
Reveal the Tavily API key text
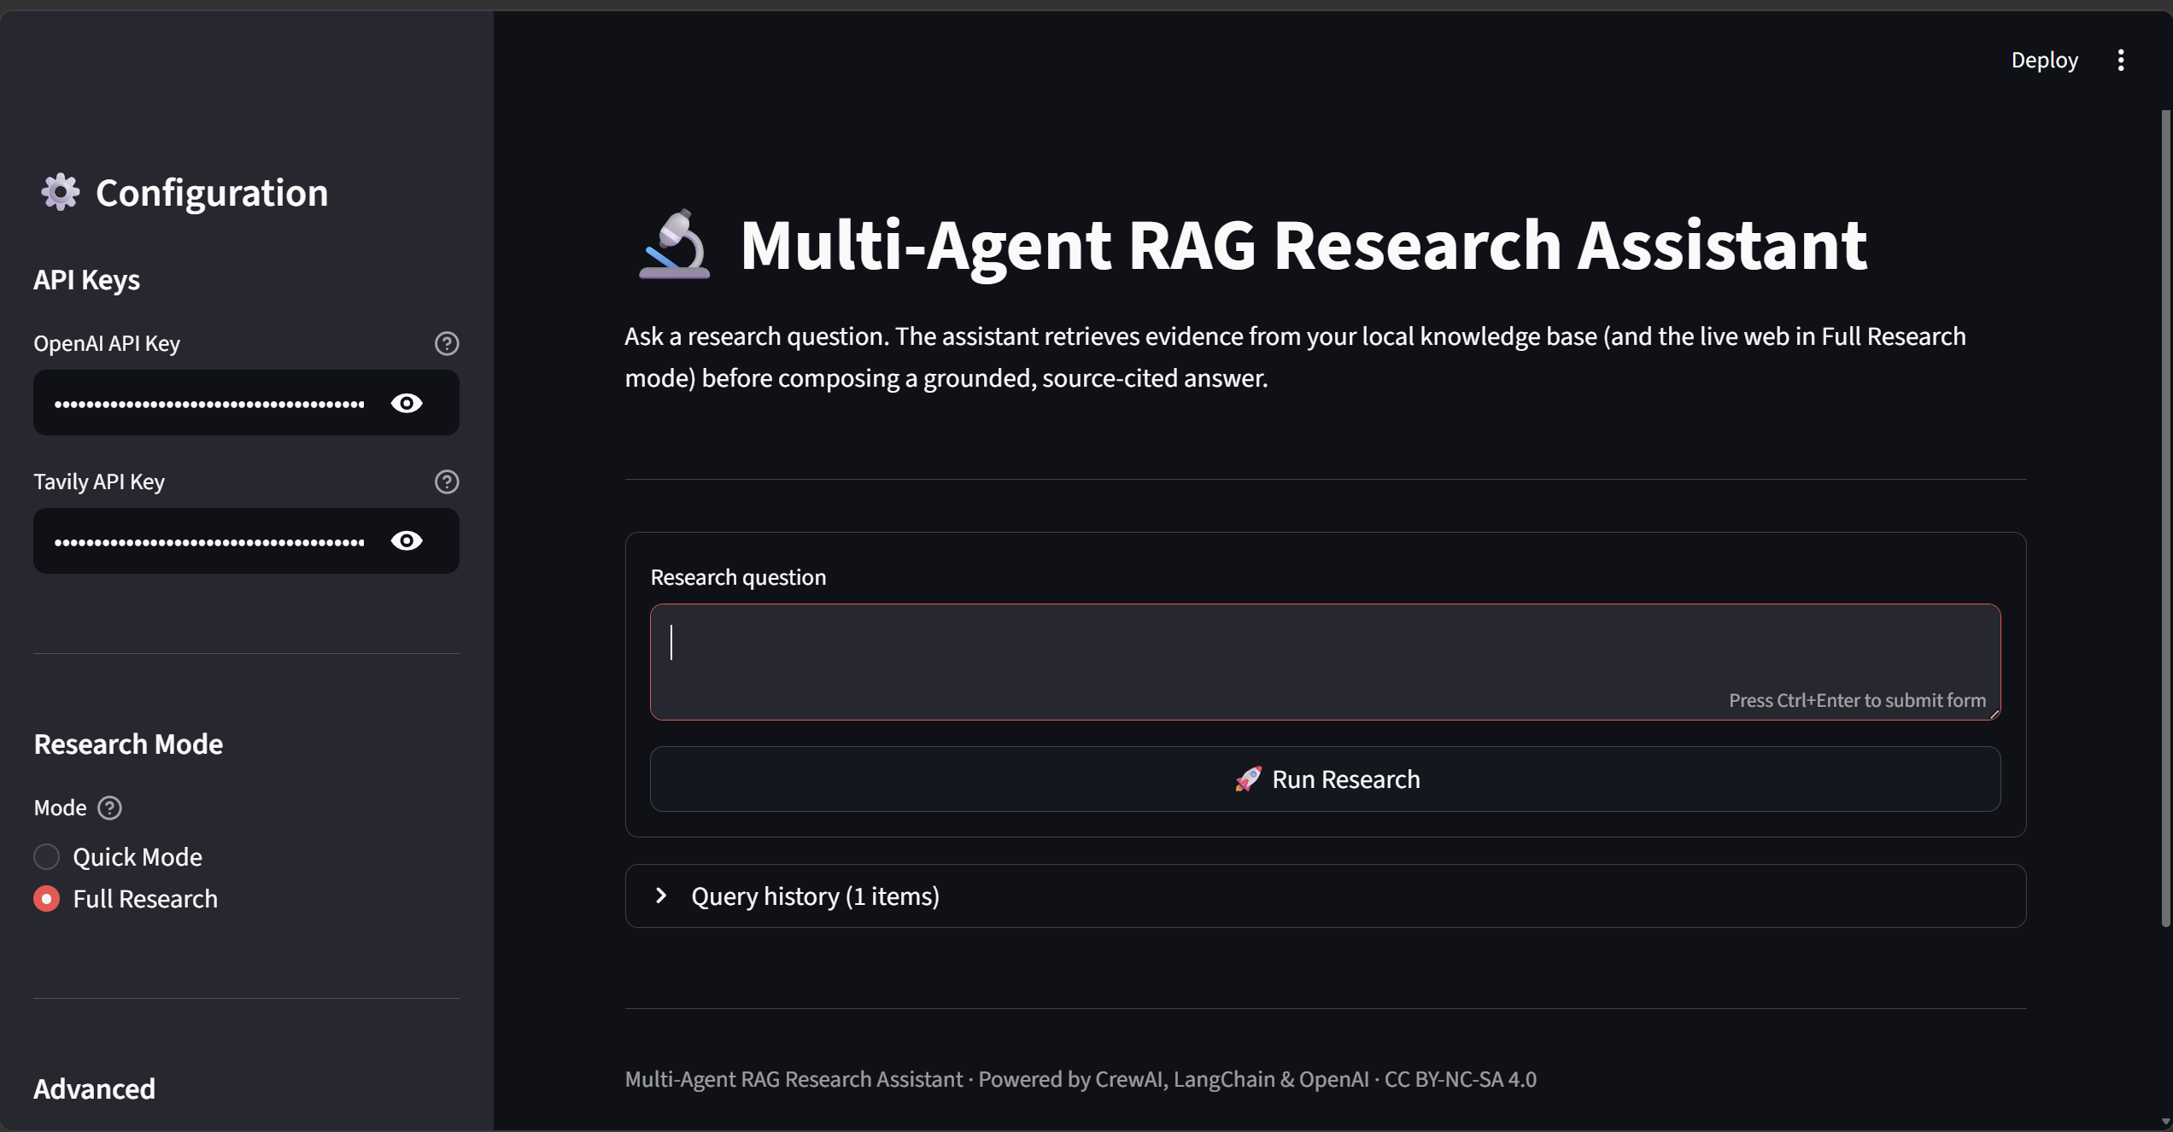(x=407, y=541)
